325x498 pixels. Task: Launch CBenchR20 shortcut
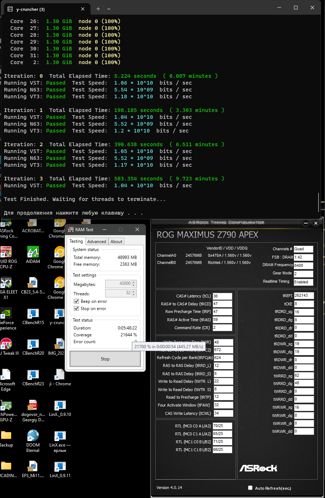[33, 347]
